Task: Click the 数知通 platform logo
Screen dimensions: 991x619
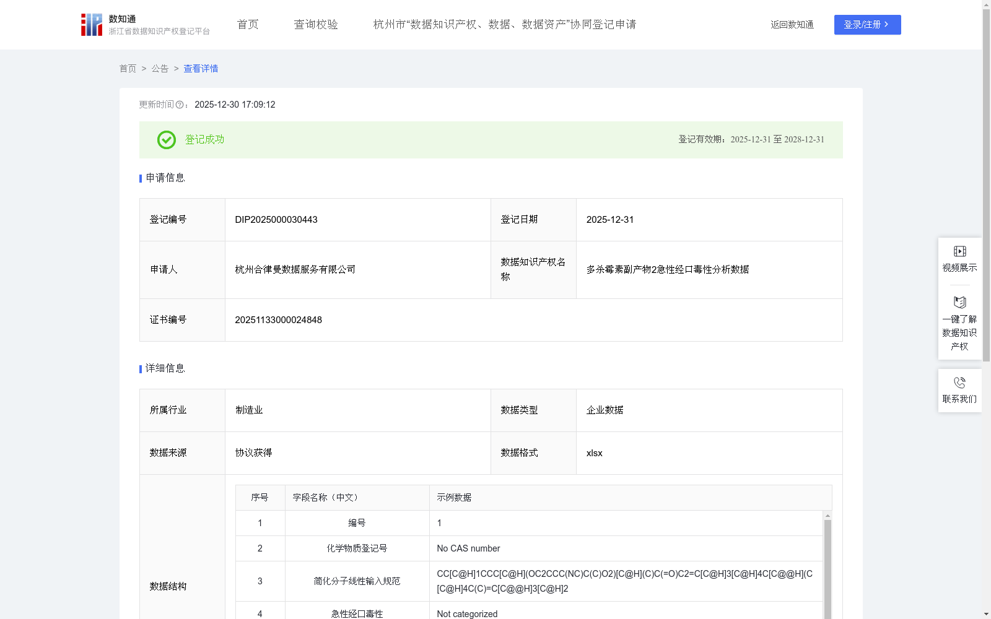Action: pyautogui.click(x=145, y=25)
